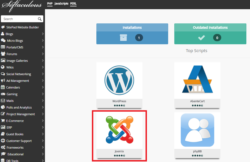Click the Image Galleries picture icon
This screenshot has width=250, height=162.
tap(3, 60)
